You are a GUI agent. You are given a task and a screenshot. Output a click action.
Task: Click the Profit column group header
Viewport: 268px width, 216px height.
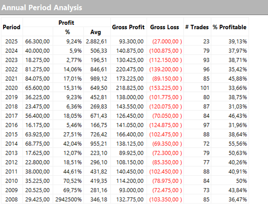coord(66,22)
